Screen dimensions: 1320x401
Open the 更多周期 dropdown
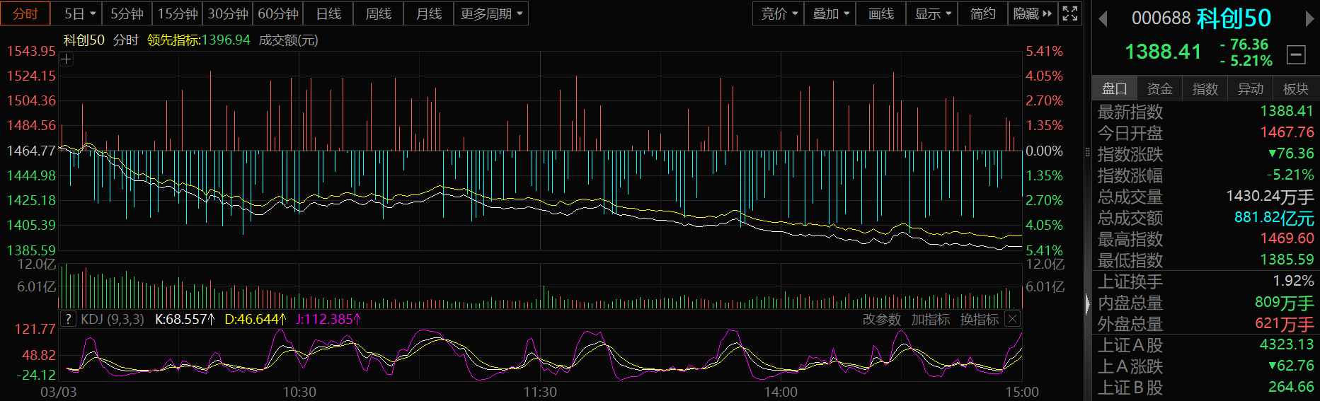coord(491,13)
